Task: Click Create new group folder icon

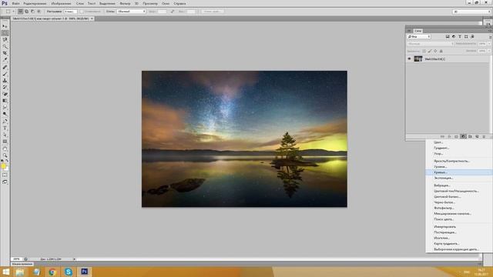Action: click(x=470, y=137)
